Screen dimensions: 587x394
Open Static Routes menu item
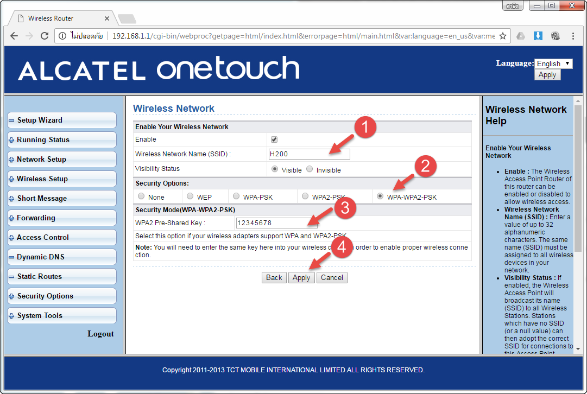pyautogui.click(x=62, y=277)
